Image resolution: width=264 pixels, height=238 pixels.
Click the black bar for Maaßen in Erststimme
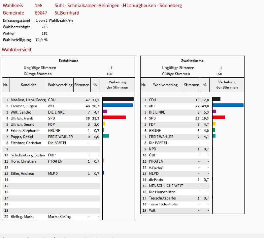[118, 99]
